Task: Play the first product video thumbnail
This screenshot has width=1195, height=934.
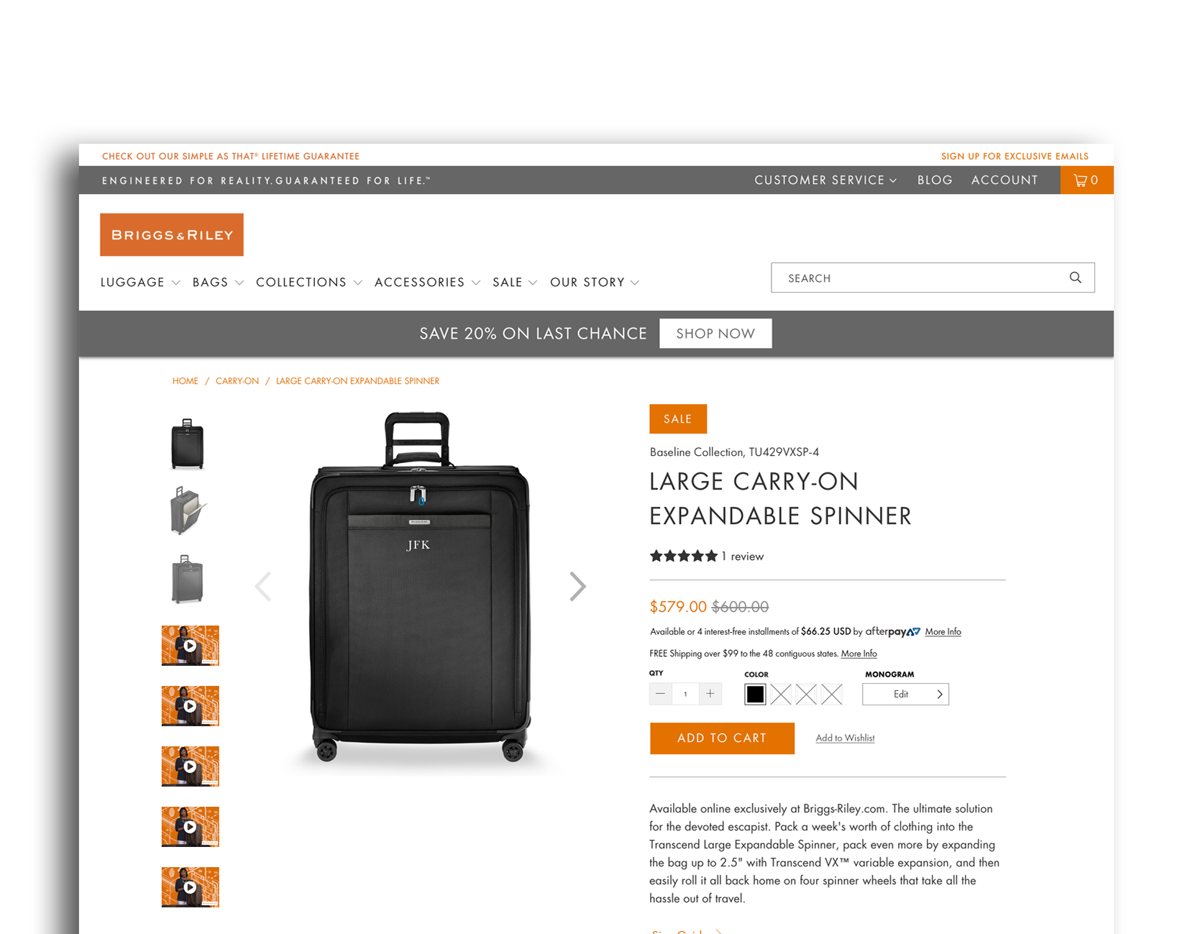Action: 190,646
